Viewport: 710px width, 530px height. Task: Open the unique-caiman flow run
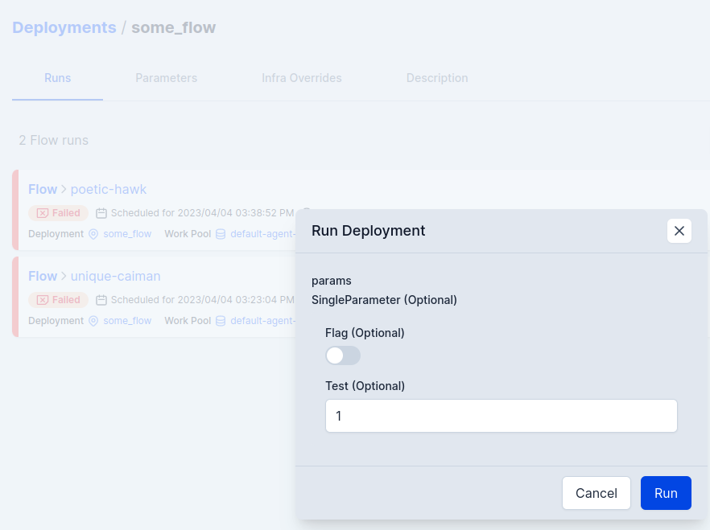[115, 276]
